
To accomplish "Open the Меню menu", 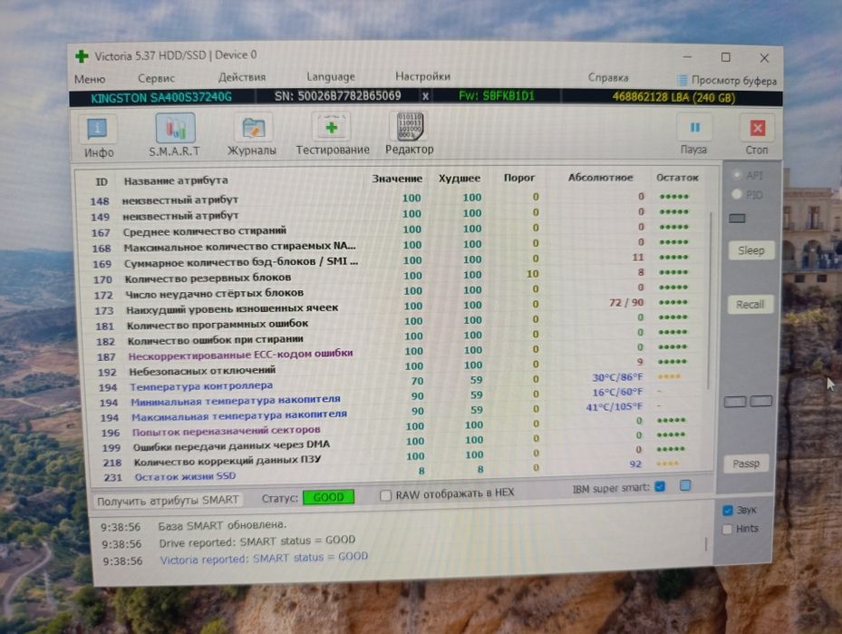I will (90, 79).
